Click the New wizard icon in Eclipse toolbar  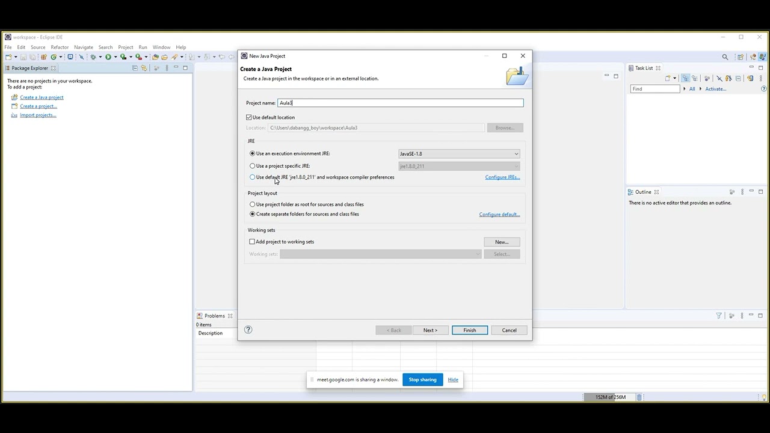pos(8,57)
